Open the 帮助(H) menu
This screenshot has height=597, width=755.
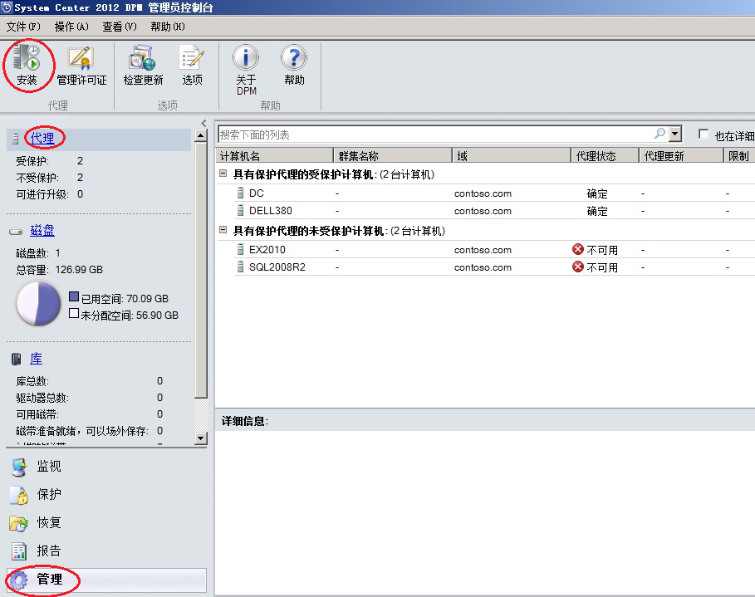[168, 27]
